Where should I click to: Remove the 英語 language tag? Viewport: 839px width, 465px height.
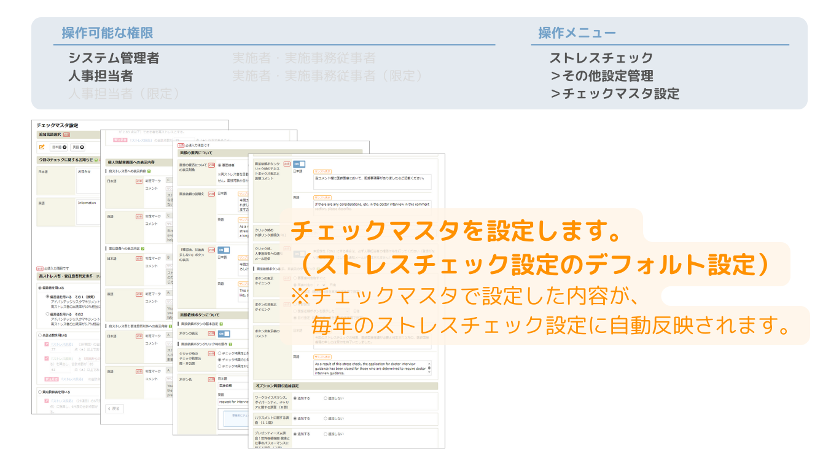(82, 147)
